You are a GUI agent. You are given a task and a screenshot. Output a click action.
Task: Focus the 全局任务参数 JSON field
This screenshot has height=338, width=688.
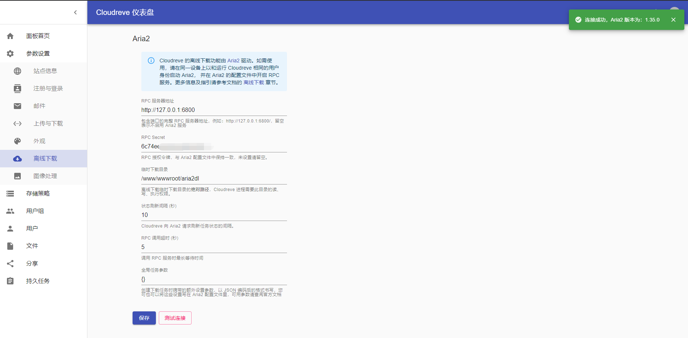(x=214, y=279)
